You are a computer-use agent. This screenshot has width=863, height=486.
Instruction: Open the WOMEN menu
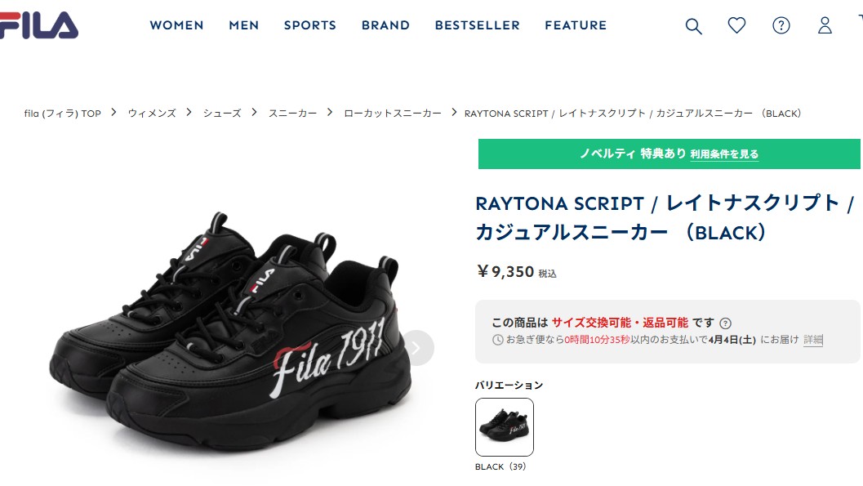coord(176,25)
